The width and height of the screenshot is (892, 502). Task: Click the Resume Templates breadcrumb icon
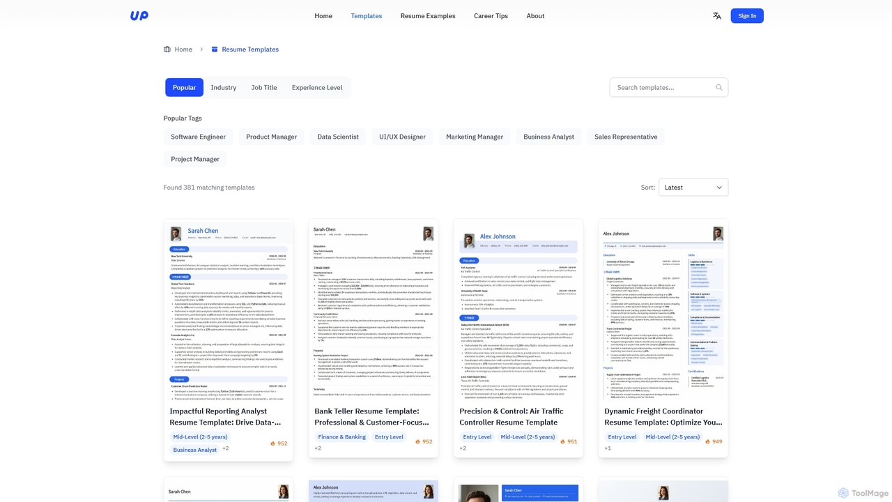pyautogui.click(x=215, y=50)
